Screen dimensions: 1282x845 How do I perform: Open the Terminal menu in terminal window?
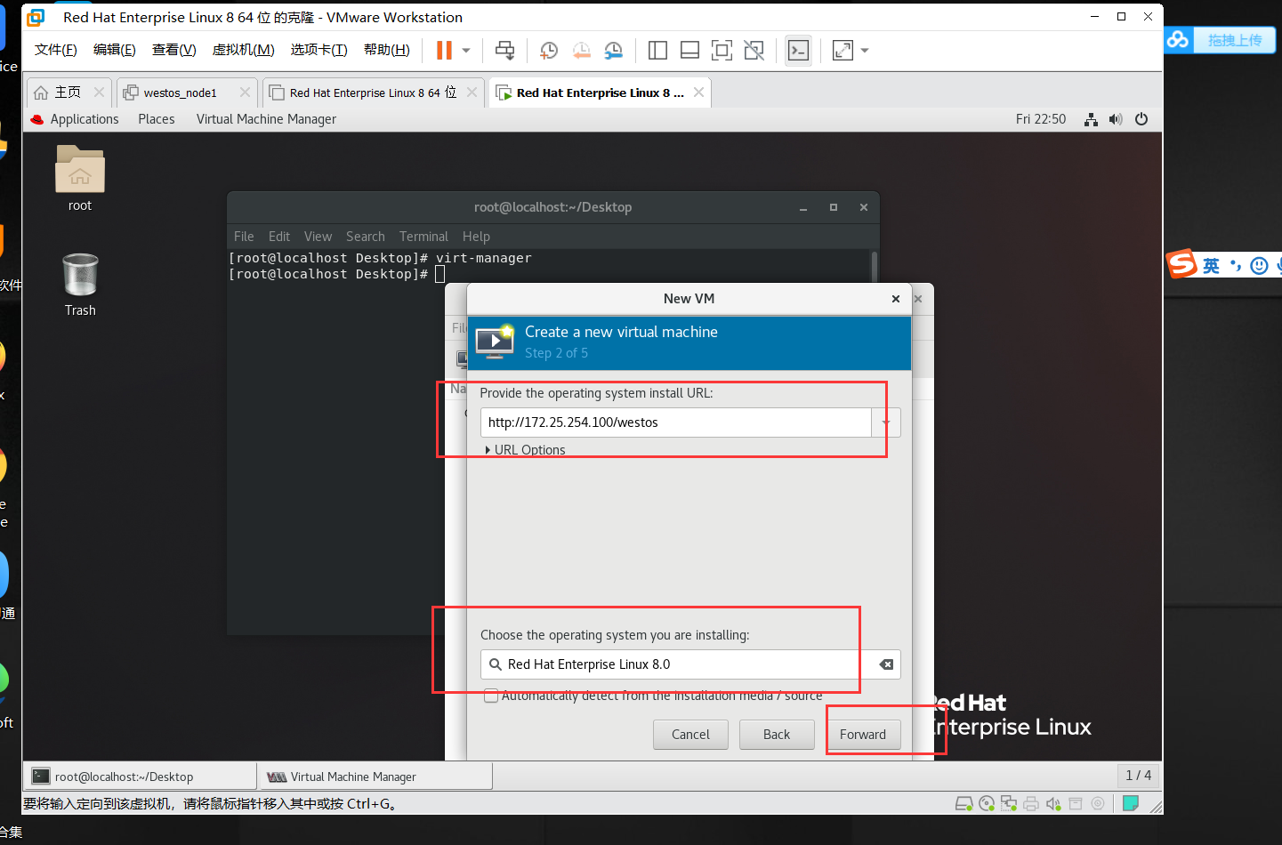(x=423, y=237)
